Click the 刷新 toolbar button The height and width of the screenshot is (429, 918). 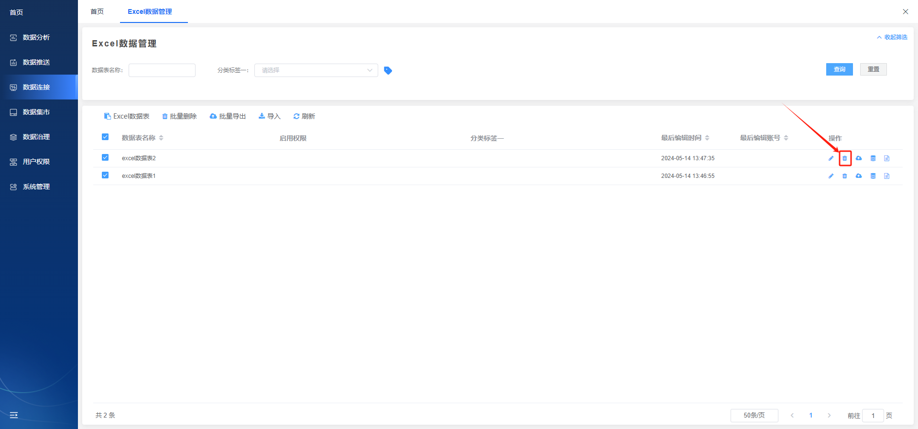click(304, 116)
